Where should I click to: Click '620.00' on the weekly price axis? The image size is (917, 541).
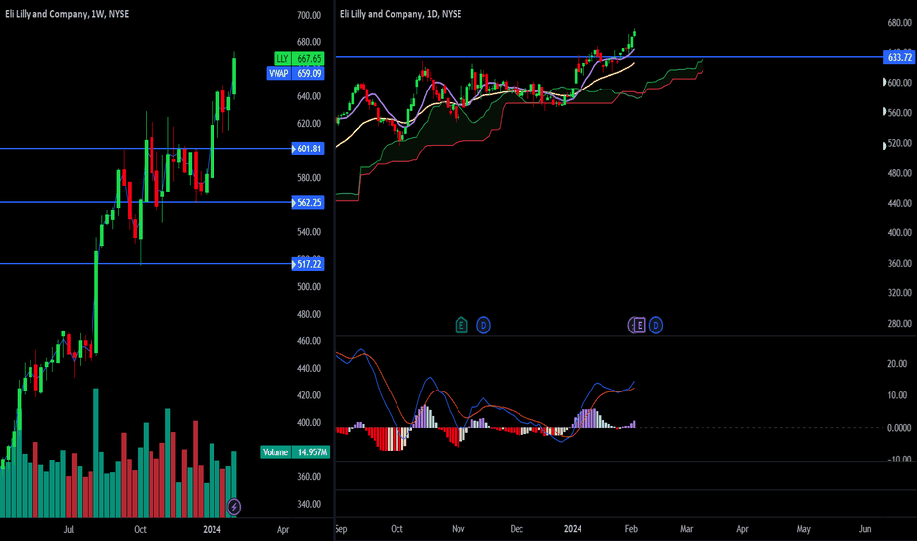309,123
